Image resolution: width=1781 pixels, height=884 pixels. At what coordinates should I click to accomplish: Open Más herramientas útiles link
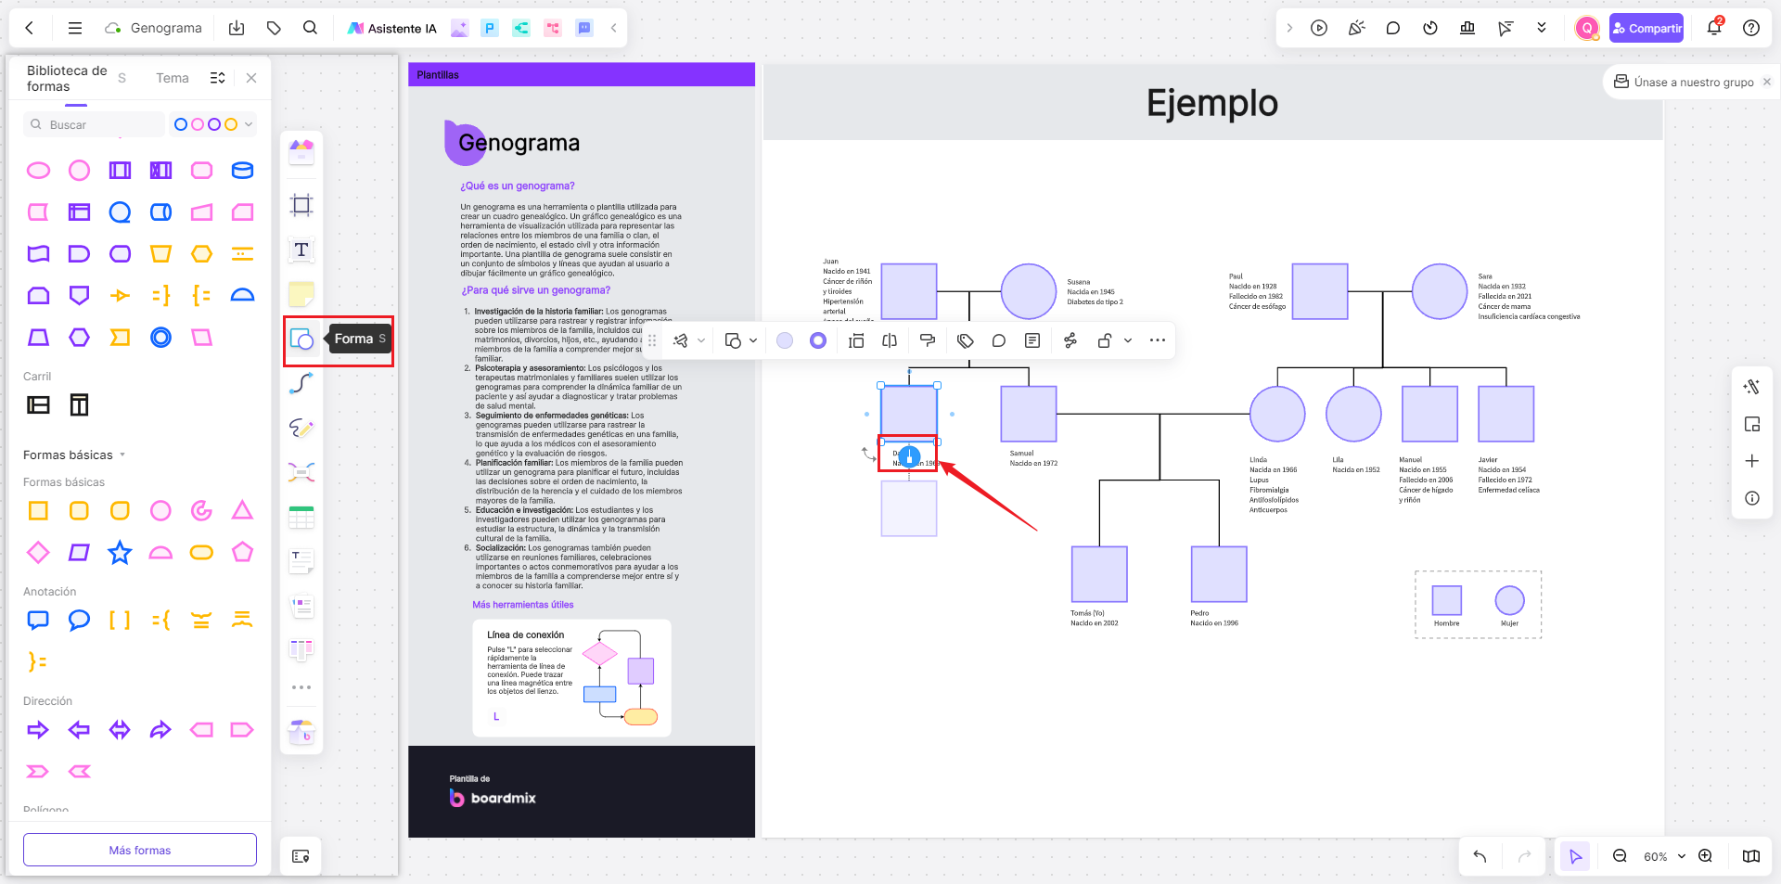(523, 605)
